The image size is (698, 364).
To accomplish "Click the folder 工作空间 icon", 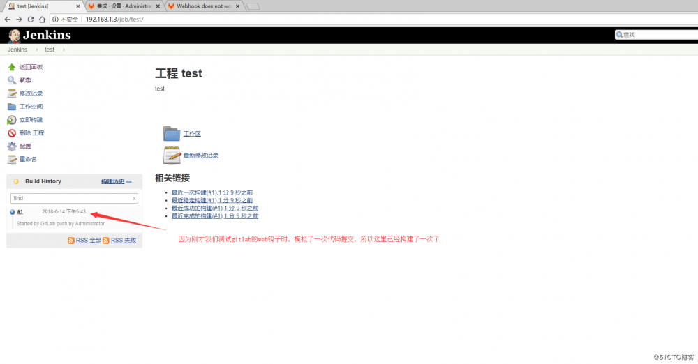I will (x=12, y=107).
